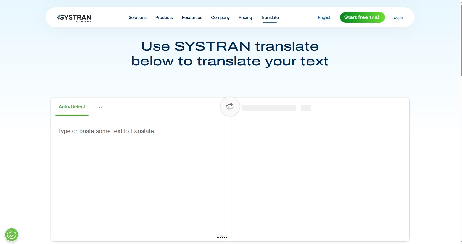The width and height of the screenshot is (462, 244).
Task: Click the Log in link
Action: pos(397,18)
